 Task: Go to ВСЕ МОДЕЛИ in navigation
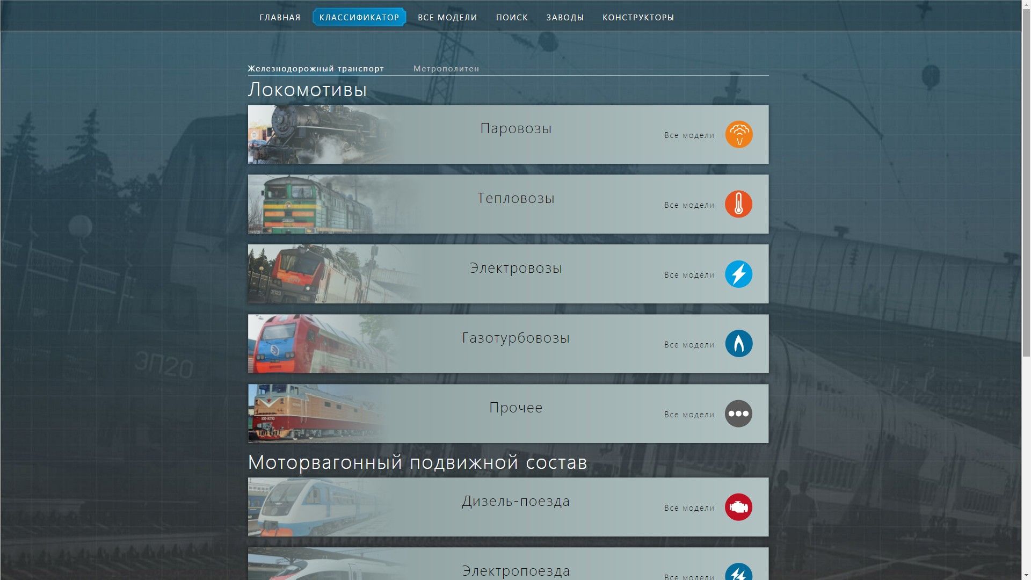(x=447, y=17)
